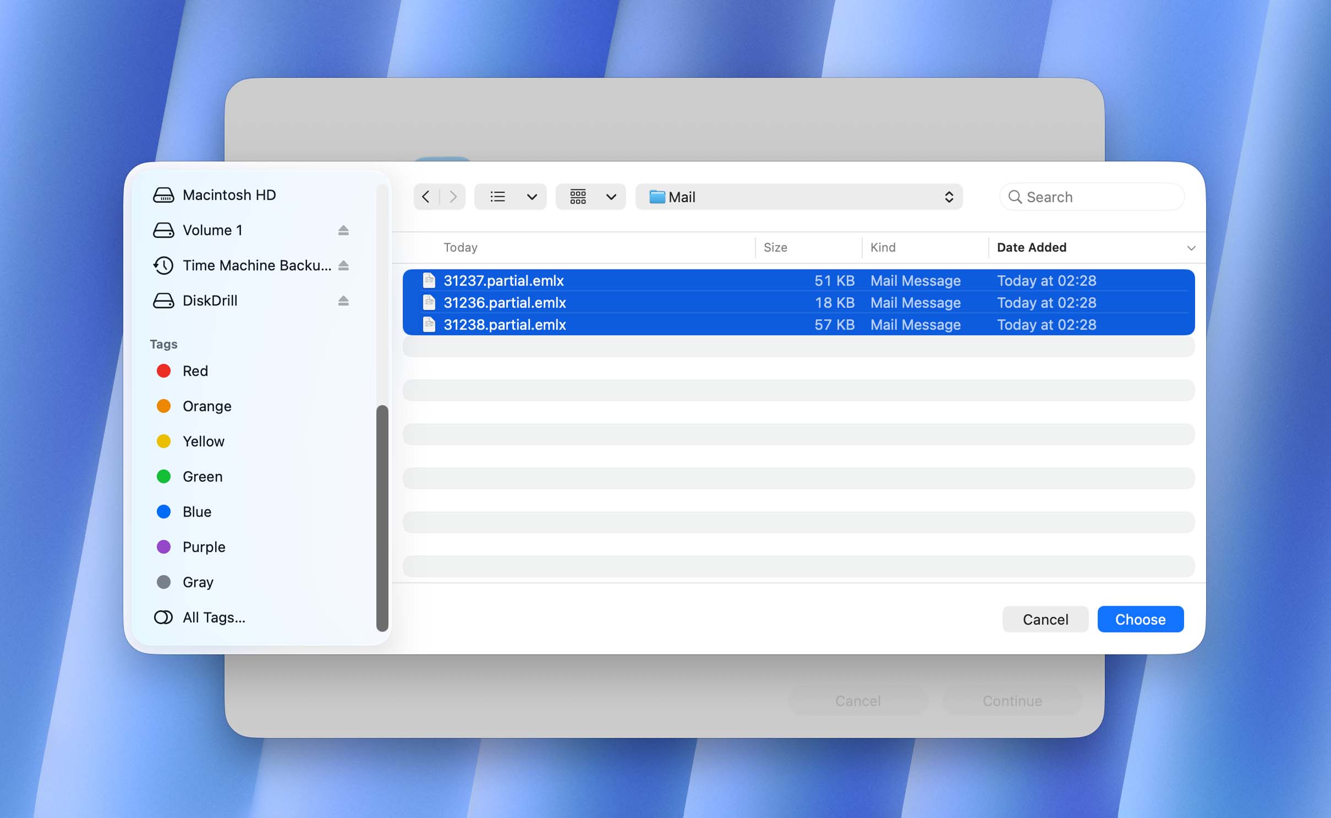Open the Volume 1 drive
Screen dimensions: 1331x818
tap(213, 230)
